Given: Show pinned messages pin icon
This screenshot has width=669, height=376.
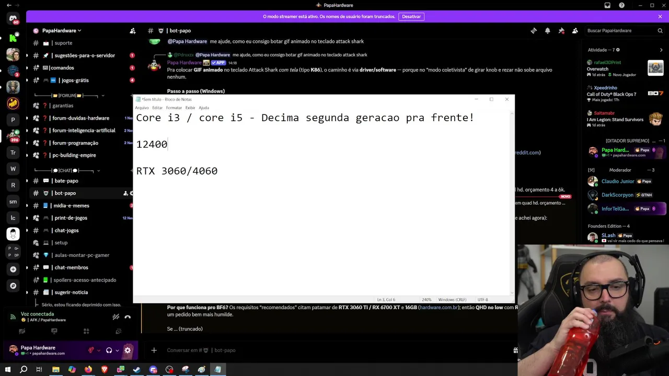Looking at the screenshot, I should 561,31.
